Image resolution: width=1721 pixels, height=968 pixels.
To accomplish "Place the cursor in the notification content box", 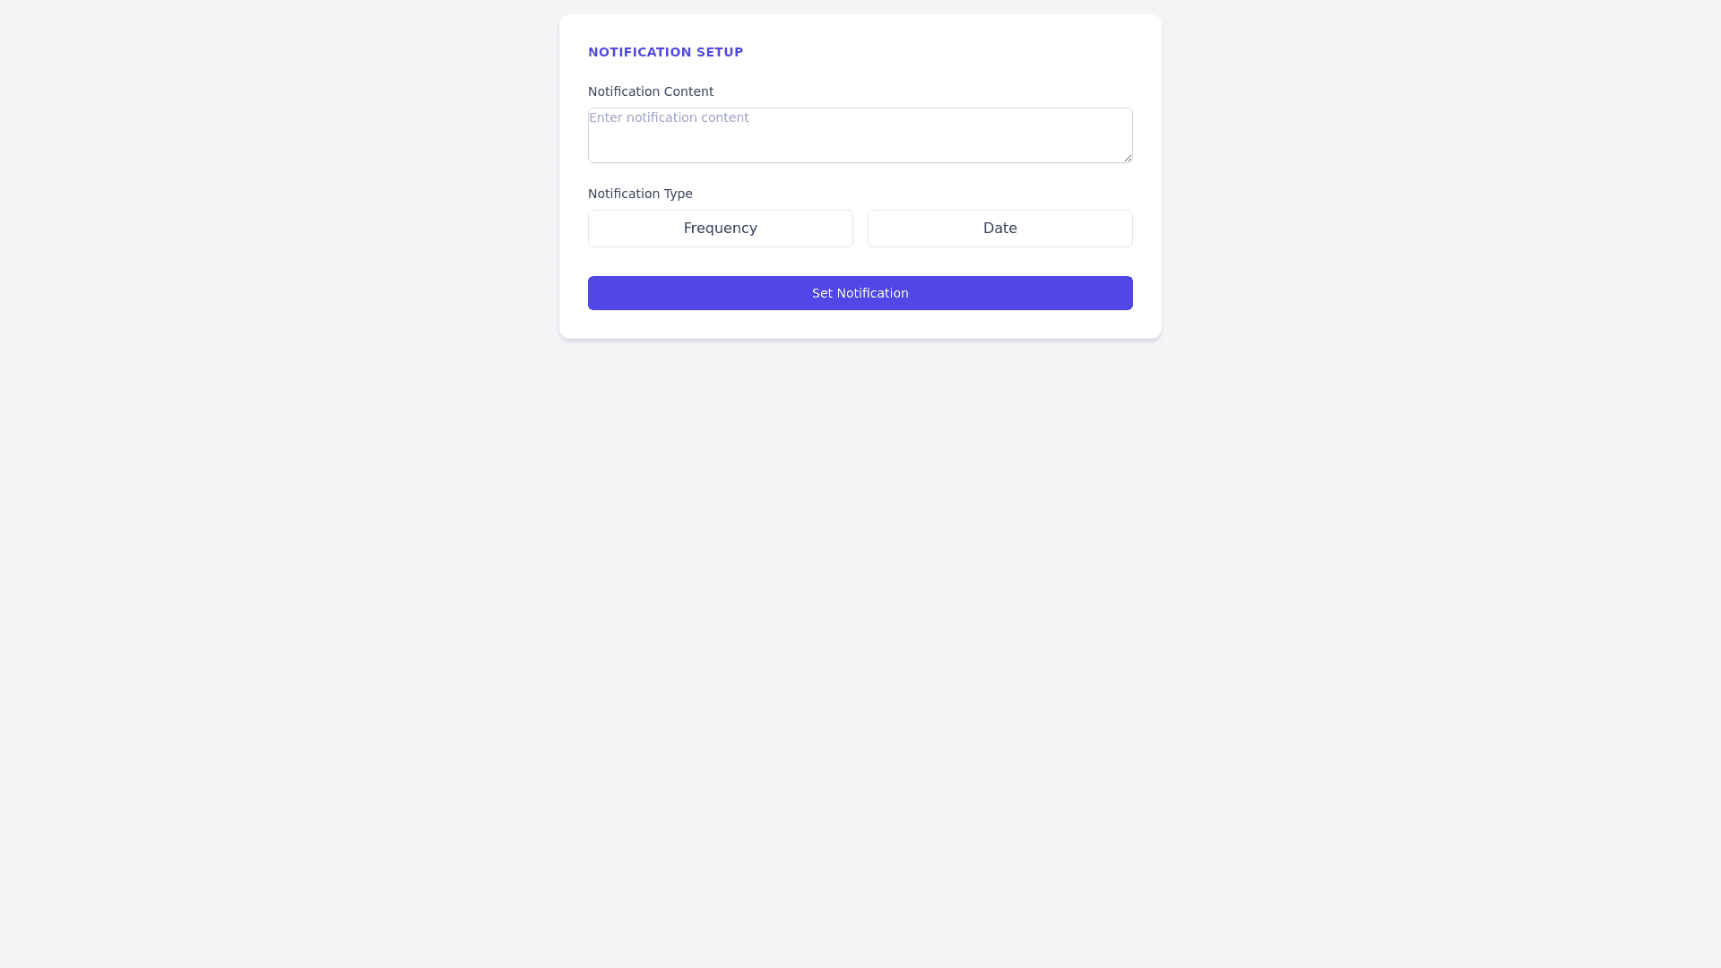I will click(x=860, y=135).
